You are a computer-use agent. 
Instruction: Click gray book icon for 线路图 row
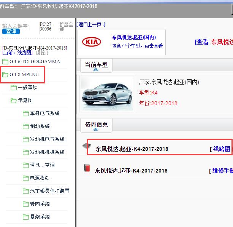87,145
